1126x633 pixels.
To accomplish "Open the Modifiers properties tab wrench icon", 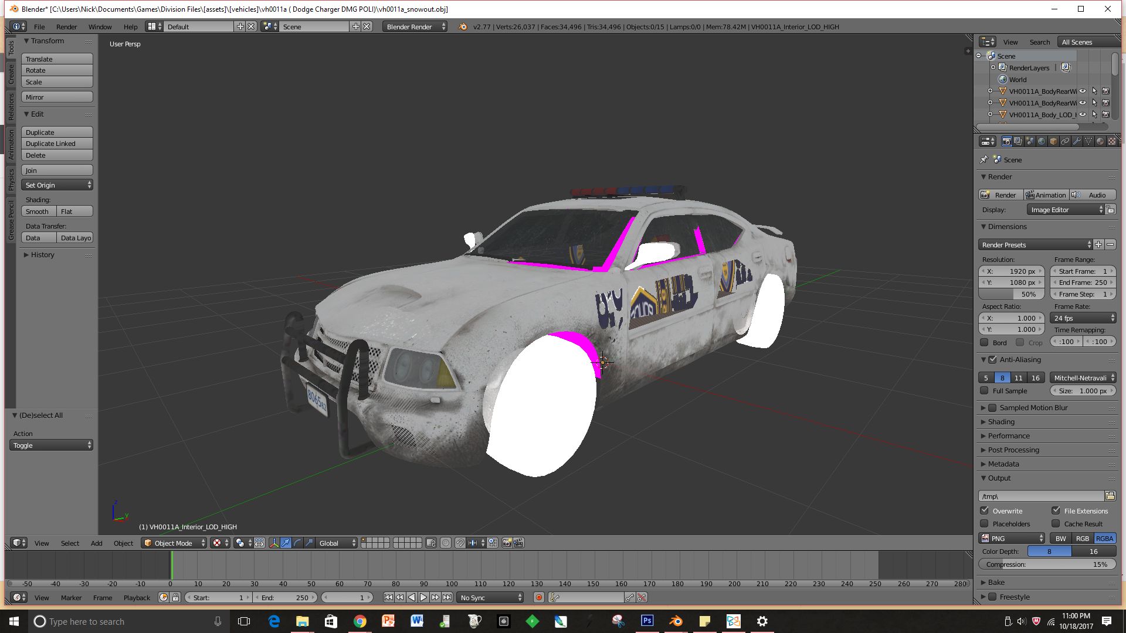I will (x=1077, y=141).
